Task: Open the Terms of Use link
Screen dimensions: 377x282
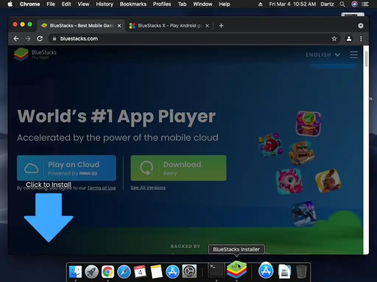Action: pyautogui.click(x=102, y=188)
